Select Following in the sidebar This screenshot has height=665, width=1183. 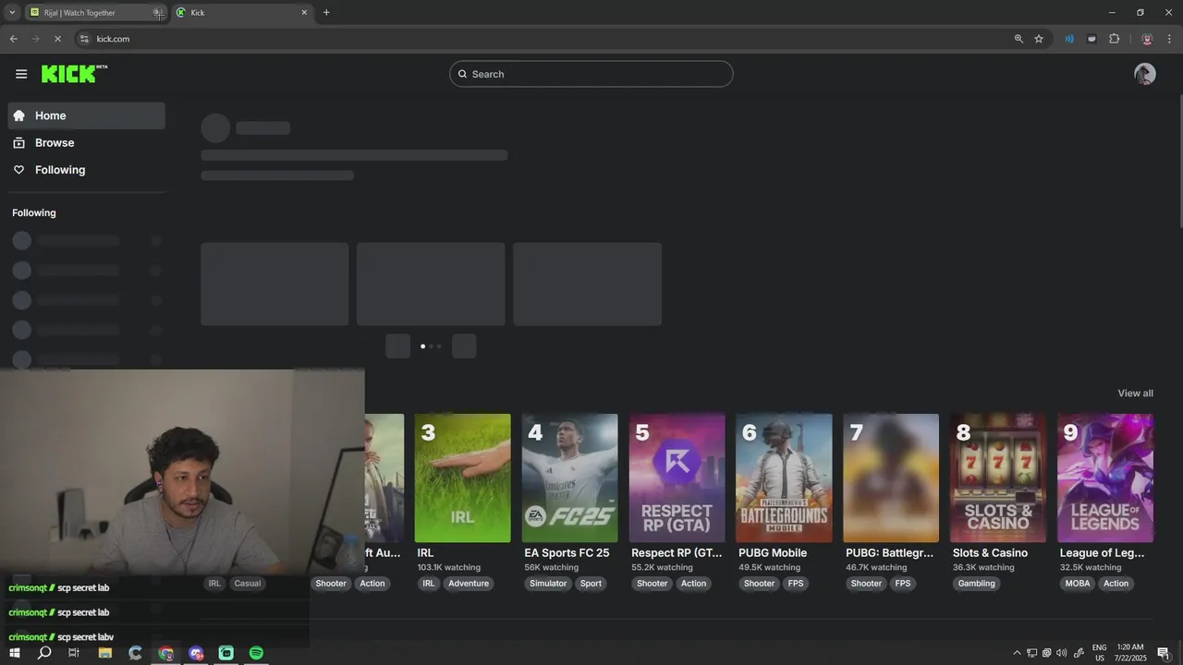87,170
